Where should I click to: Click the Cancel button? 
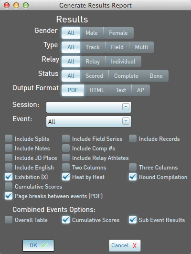125,245
